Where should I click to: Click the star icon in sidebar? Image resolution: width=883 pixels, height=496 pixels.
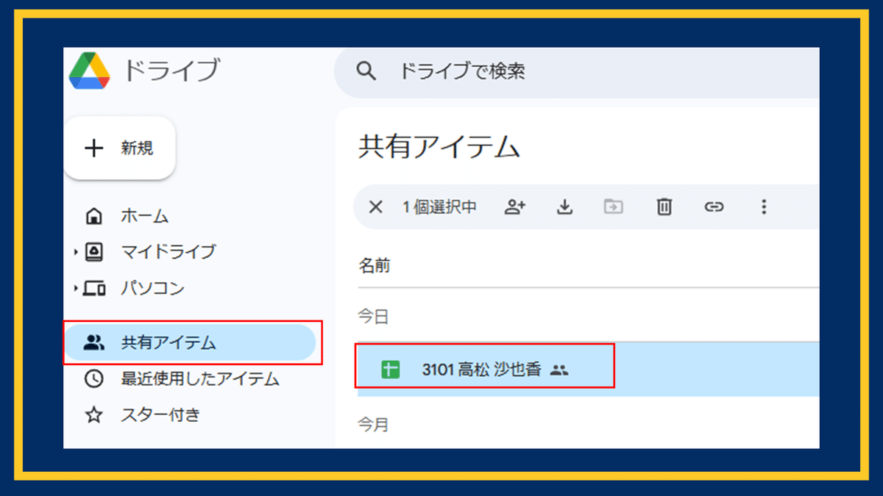pos(93,415)
